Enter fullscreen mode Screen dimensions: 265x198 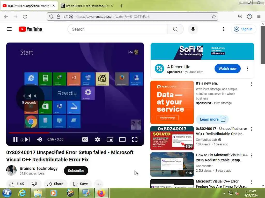pyautogui.click(x=135, y=139)
